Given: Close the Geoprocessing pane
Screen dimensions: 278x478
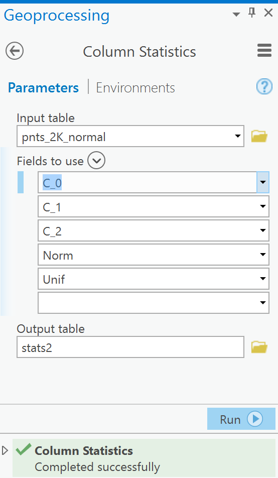Looking at the screenshot, I should (x=268, y=13).
